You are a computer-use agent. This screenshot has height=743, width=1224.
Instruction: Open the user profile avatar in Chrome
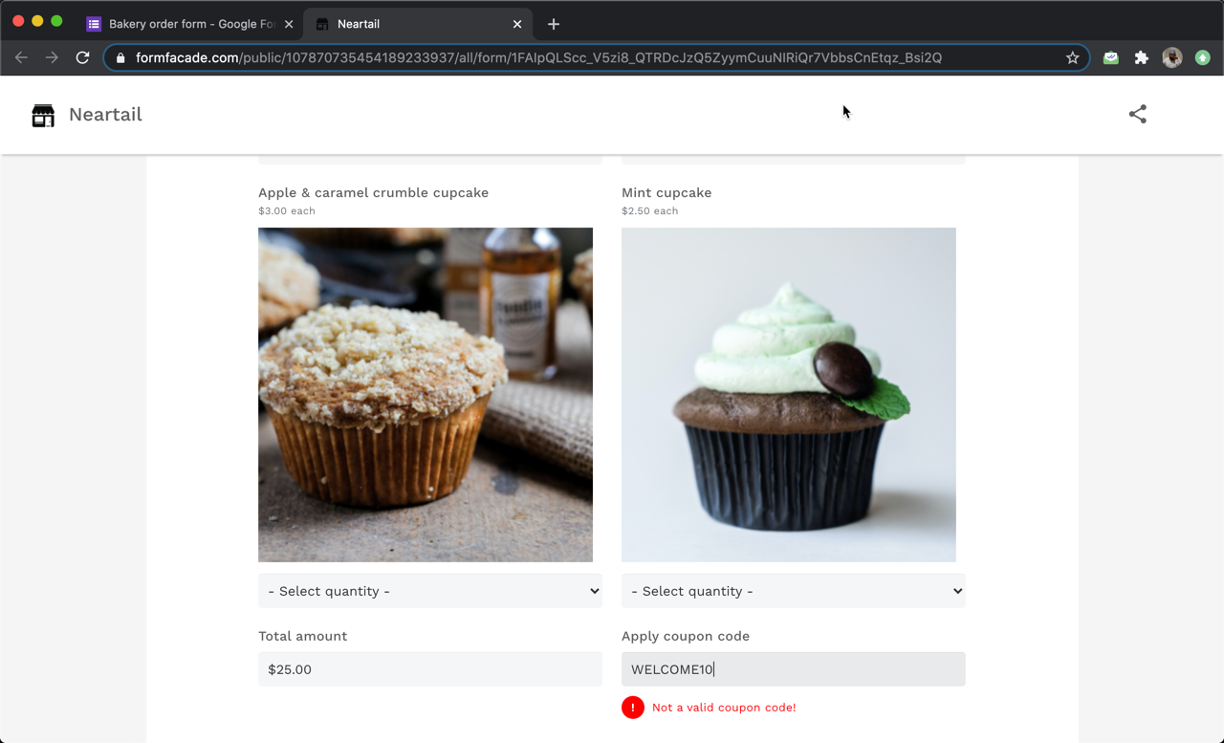click(x=1171, y=57)
